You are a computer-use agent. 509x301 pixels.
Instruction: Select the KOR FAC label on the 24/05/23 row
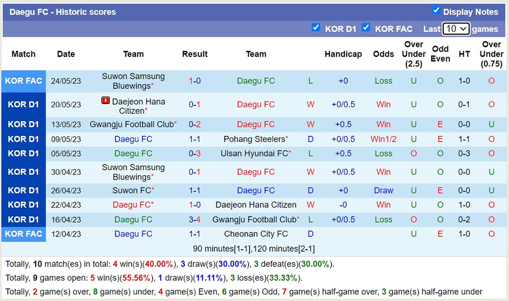pos(23,80)
